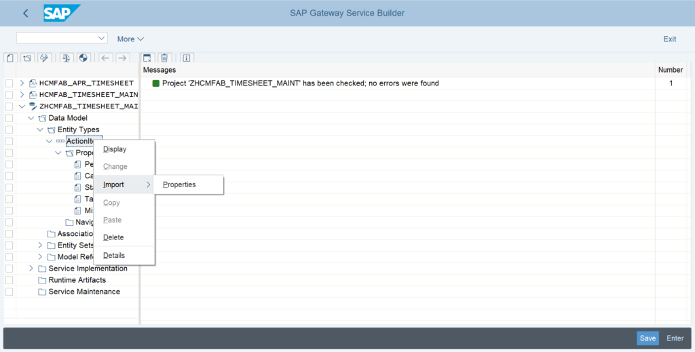Click the property icon beside 'Ta'

[78, 199]
